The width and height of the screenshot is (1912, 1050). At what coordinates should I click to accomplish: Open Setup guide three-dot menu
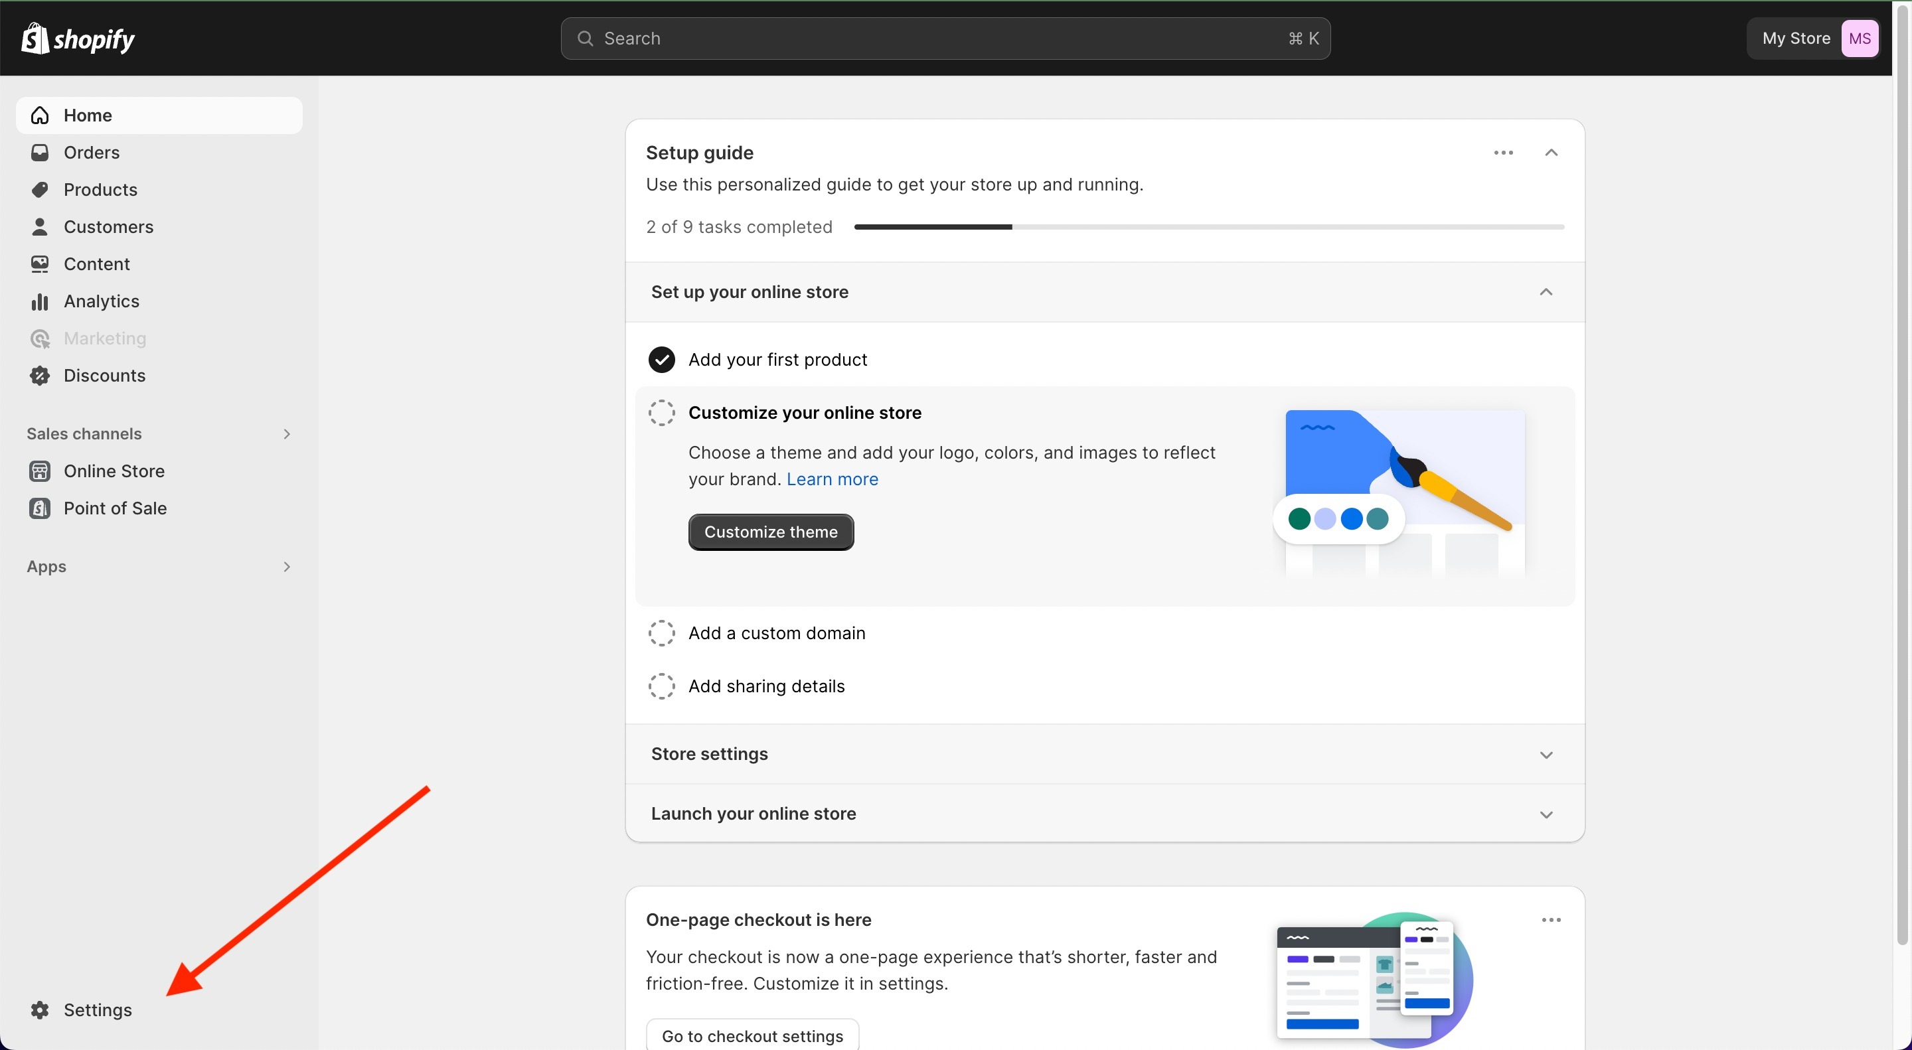(1504, 152)
